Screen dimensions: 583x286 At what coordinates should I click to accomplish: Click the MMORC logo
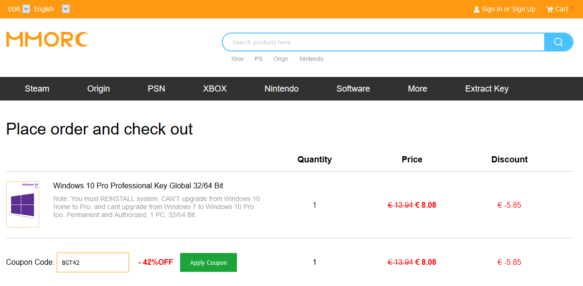coord(47,40)
